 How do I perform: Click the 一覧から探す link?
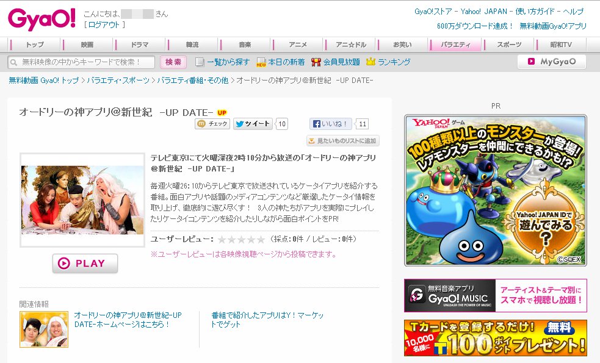[228, 62]
